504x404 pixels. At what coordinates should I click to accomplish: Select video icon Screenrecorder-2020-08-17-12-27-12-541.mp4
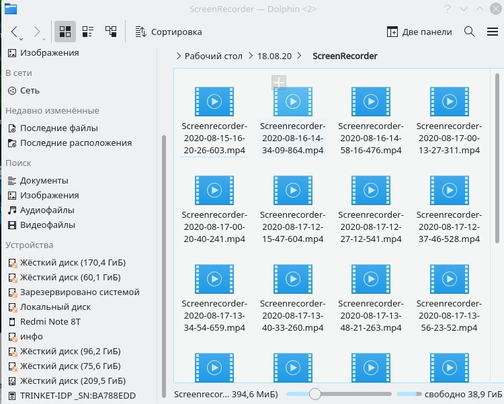(x=371, y=190)
